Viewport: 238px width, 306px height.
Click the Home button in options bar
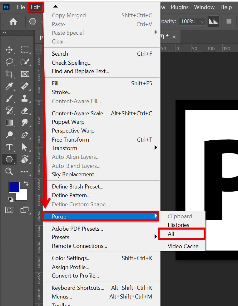tap(13, 22)
